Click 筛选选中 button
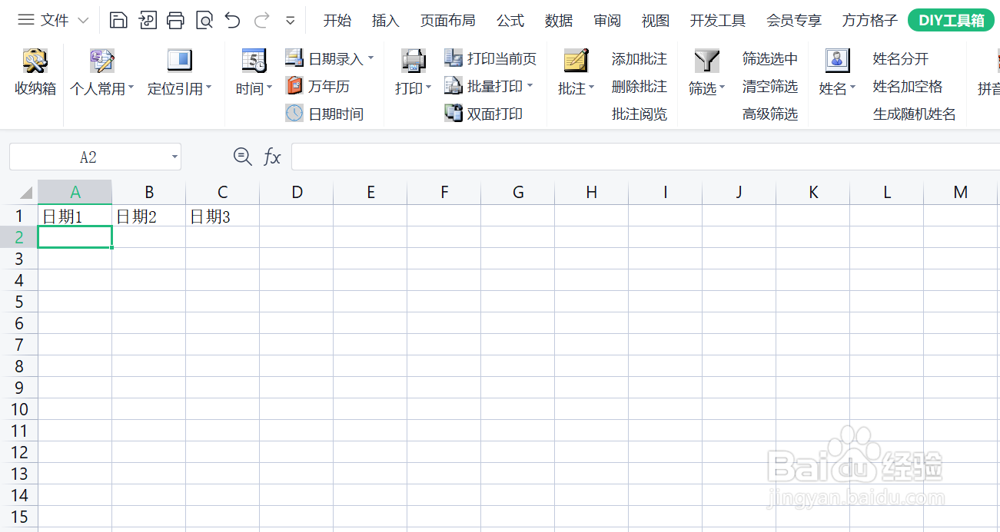 point(770,58)
